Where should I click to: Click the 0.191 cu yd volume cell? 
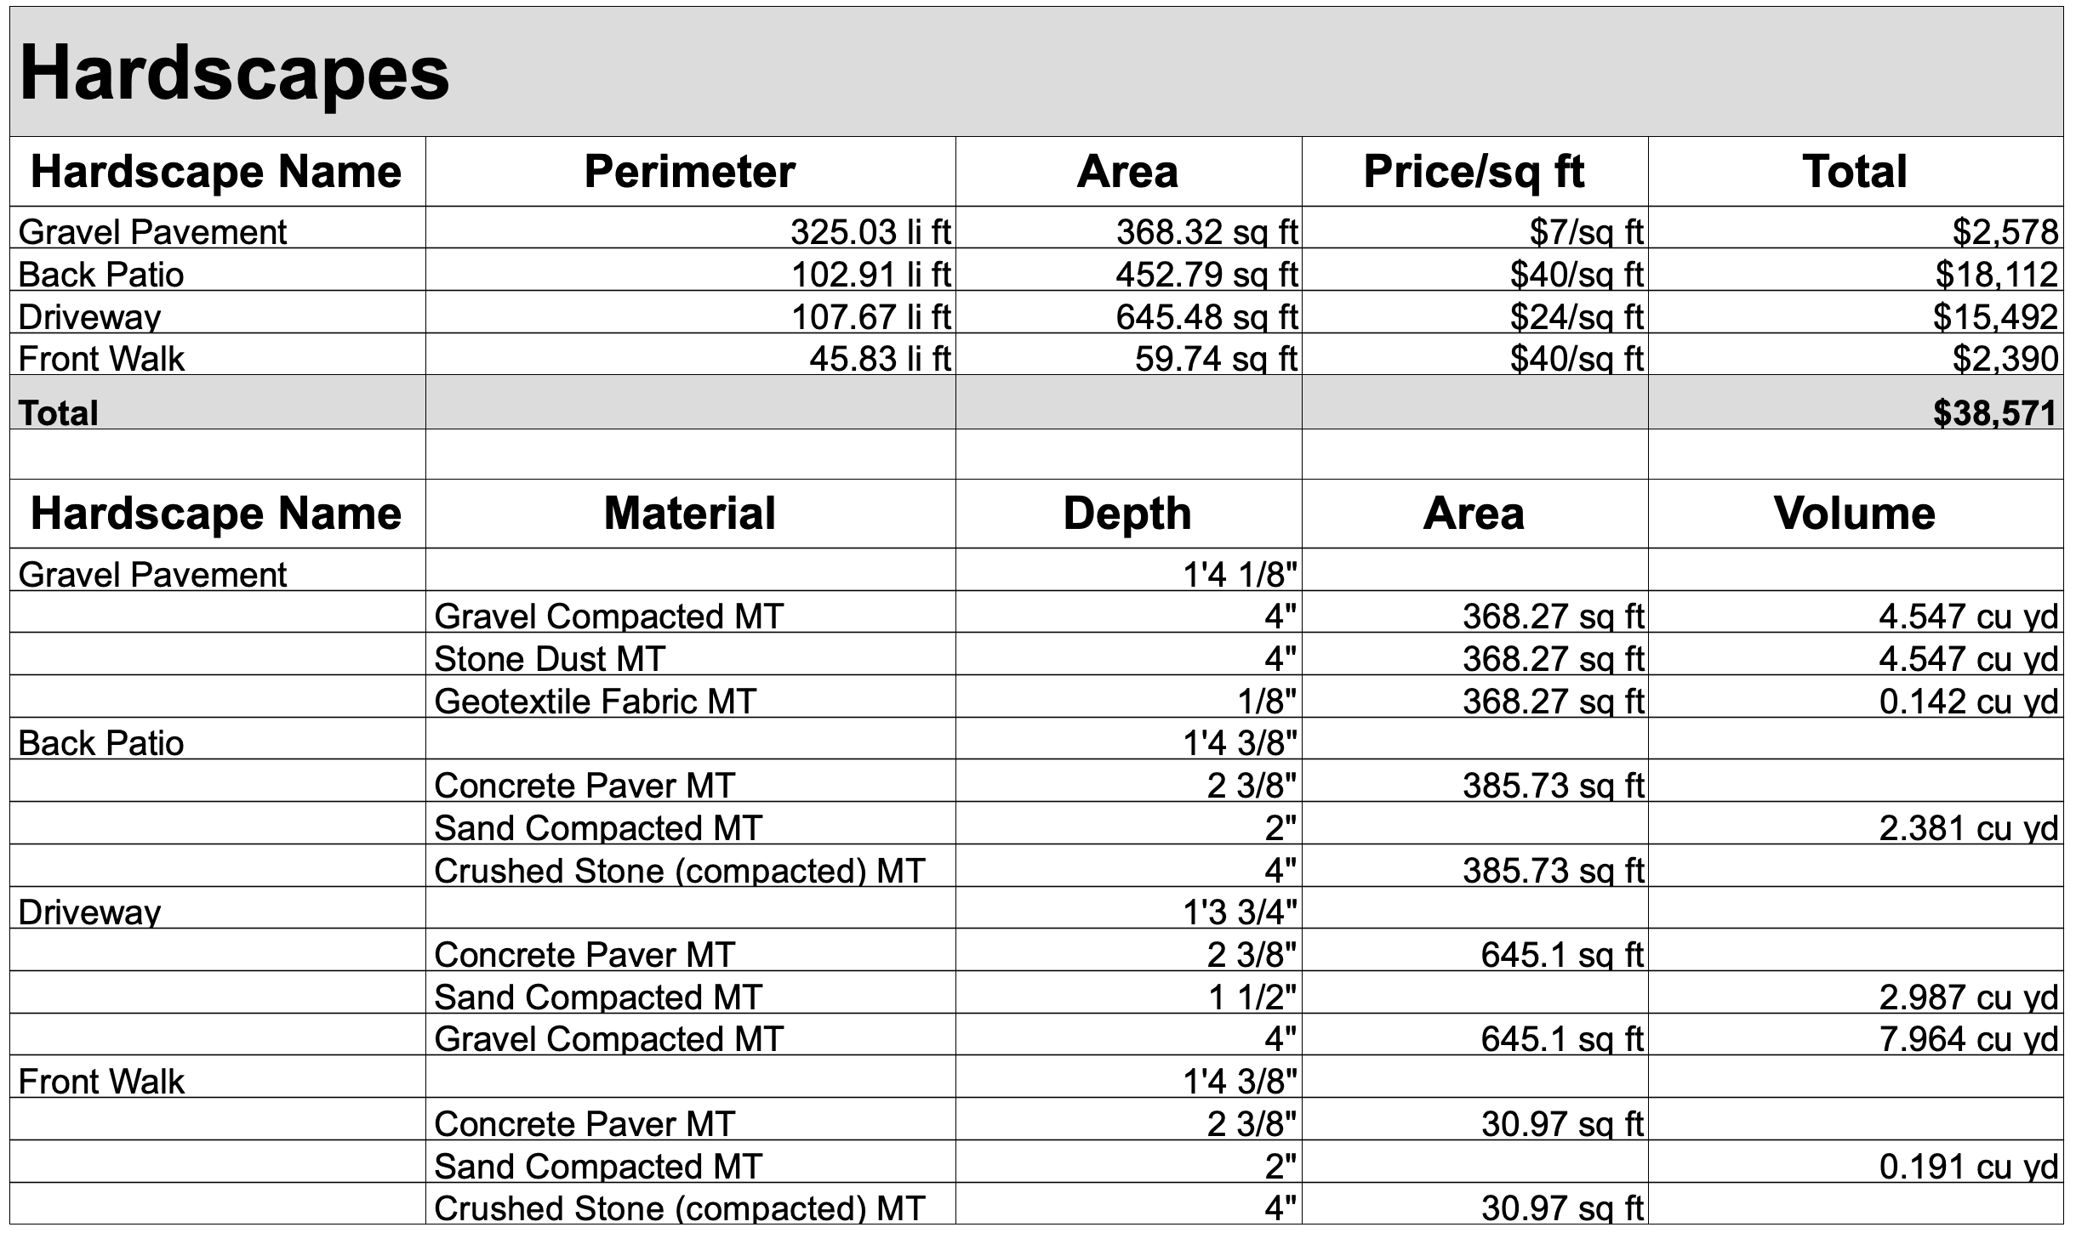click(1856, 1162)
